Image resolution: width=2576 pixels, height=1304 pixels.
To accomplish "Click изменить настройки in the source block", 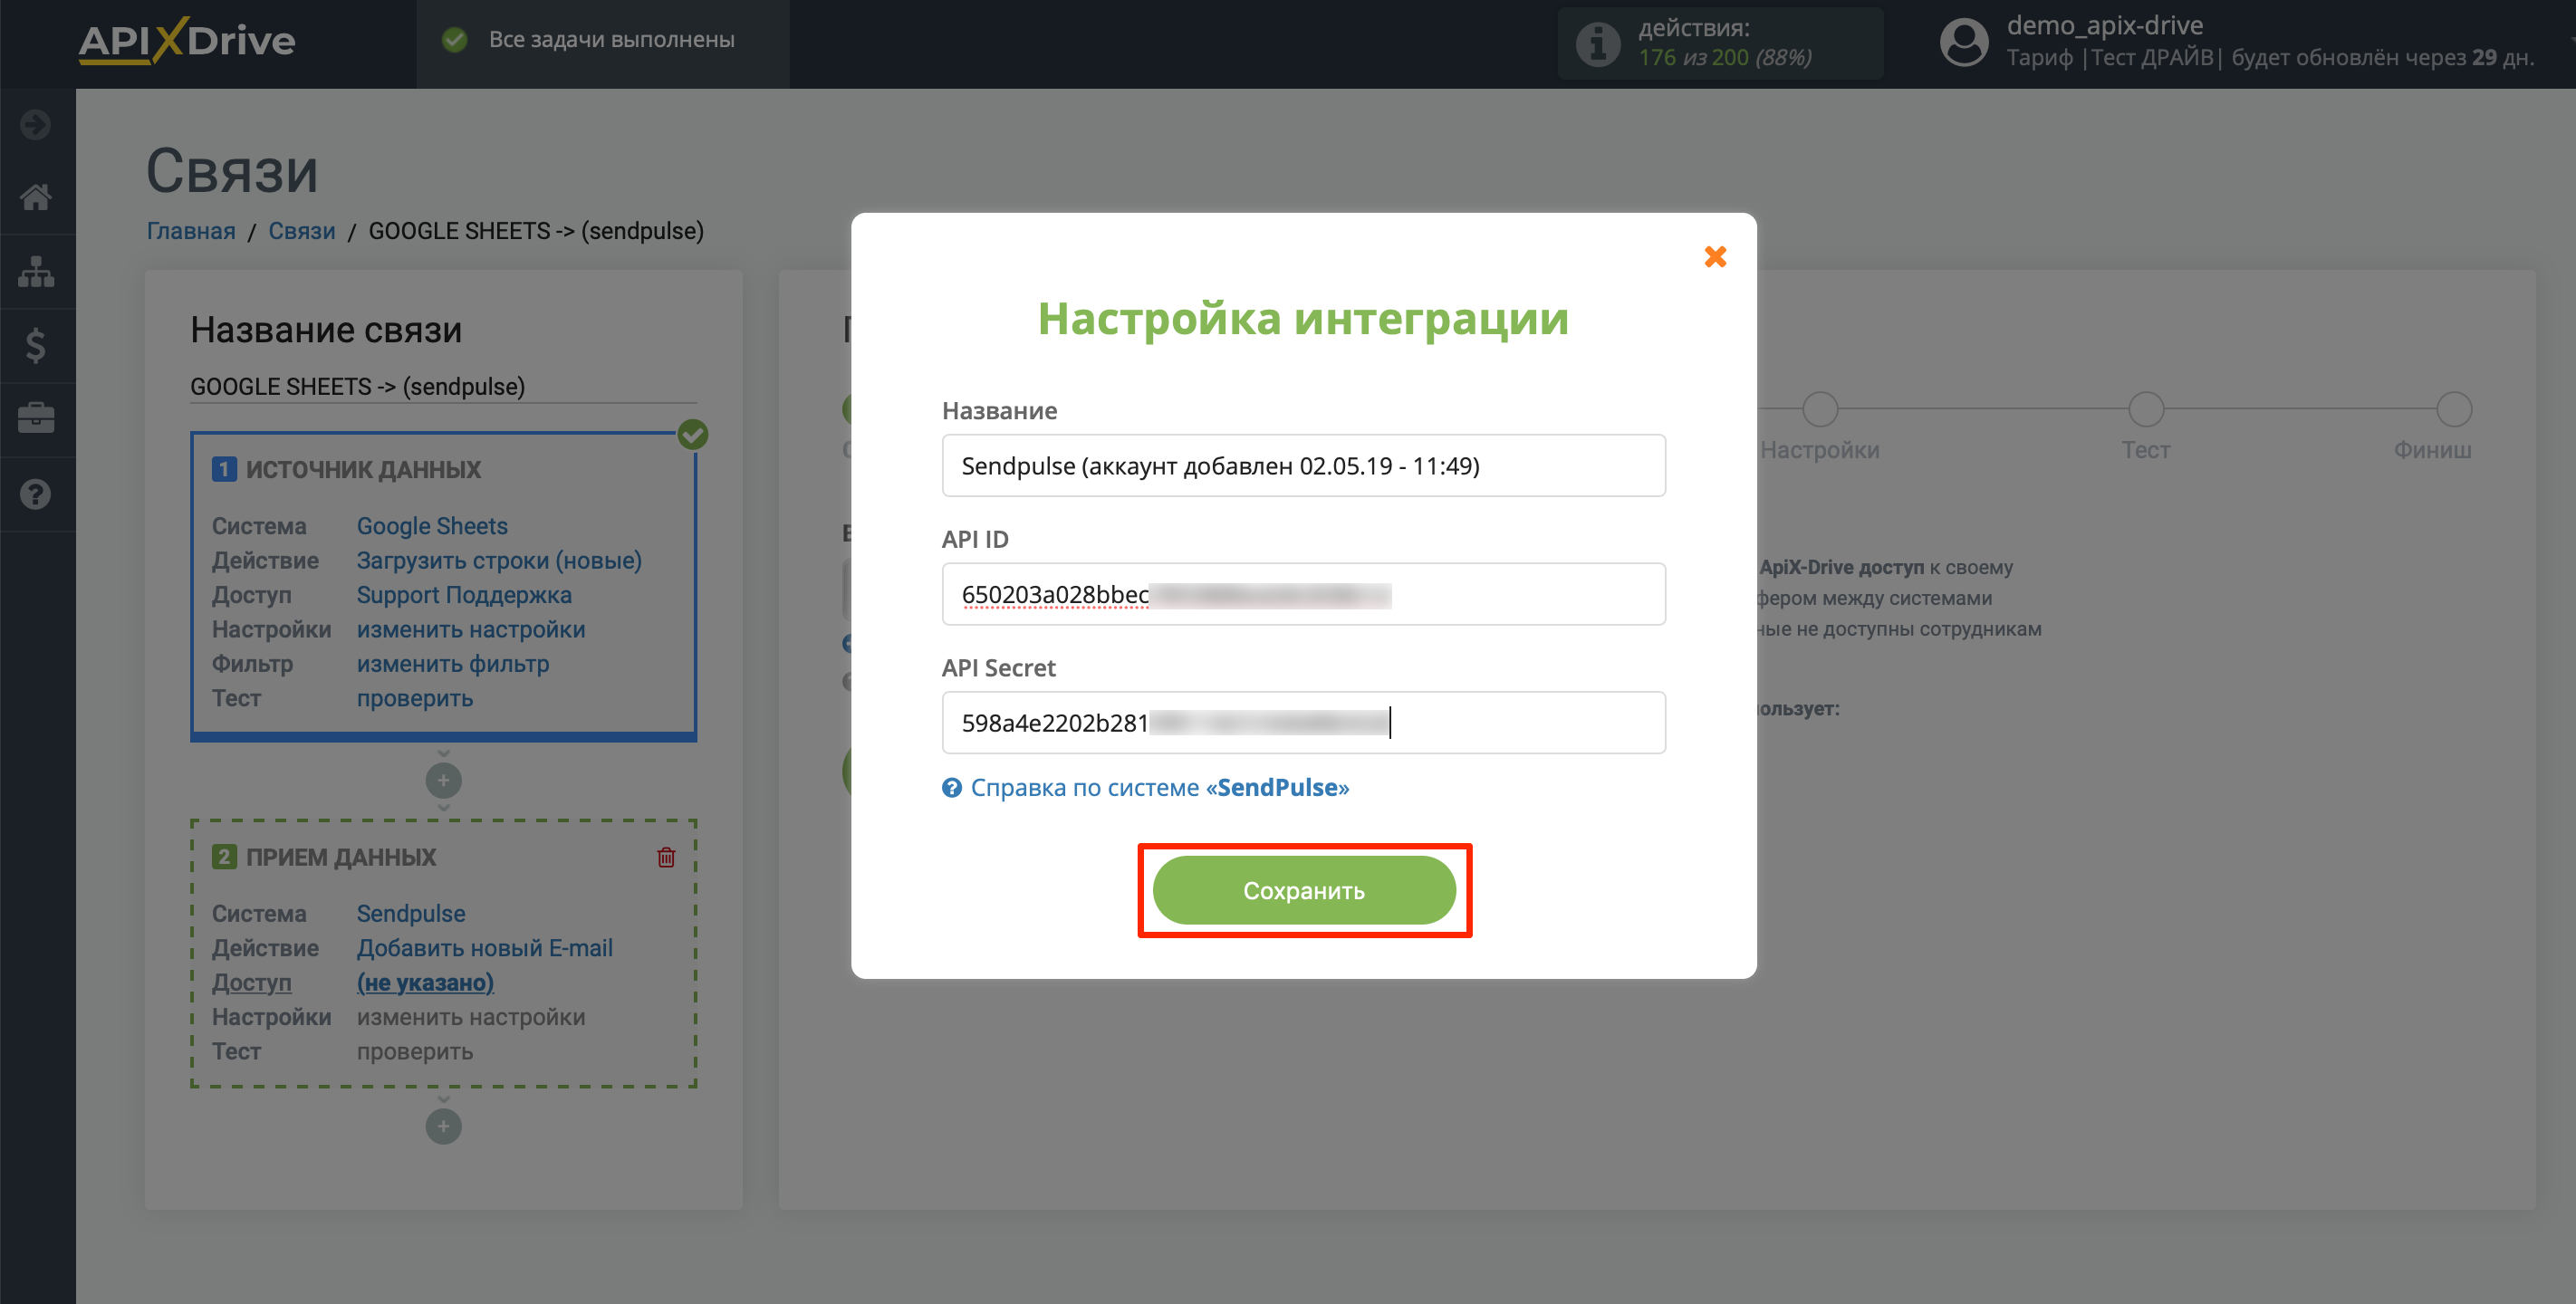I will click(x=471, y=629).
